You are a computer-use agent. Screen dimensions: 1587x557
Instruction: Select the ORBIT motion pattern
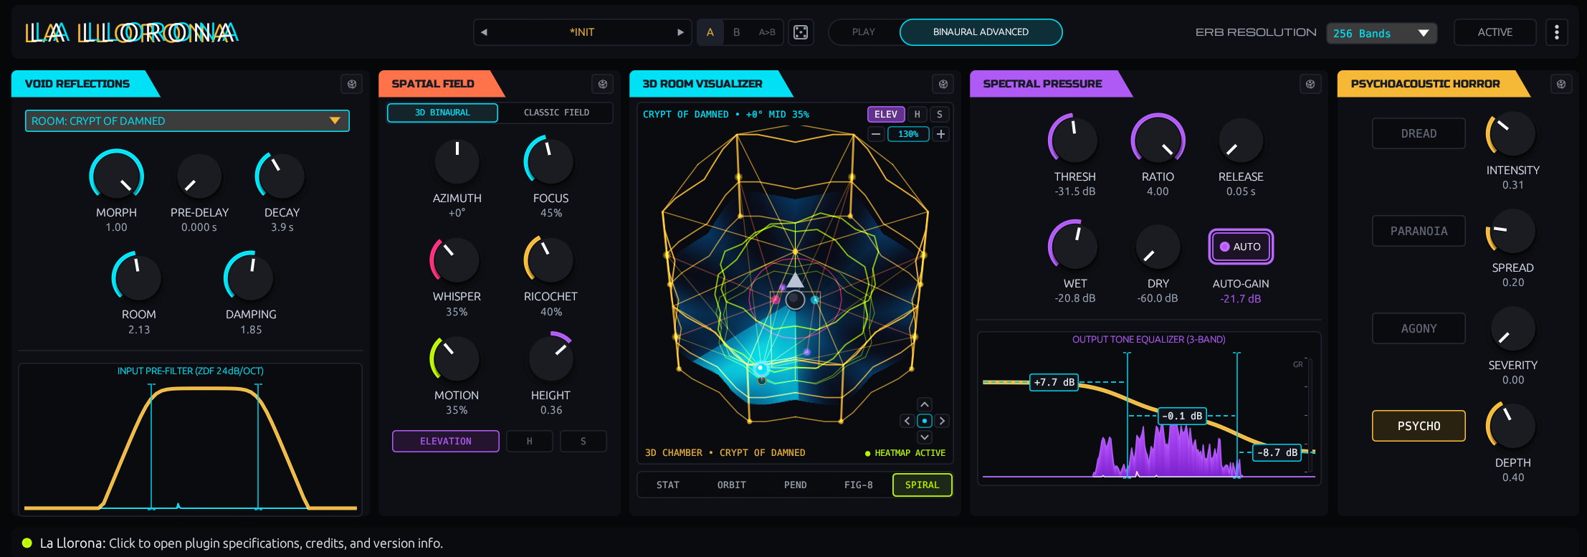coord(732,485)
